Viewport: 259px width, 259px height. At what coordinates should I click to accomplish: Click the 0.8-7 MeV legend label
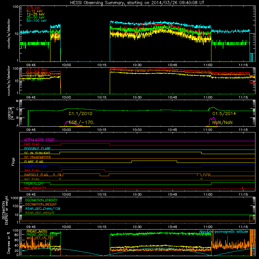point(35,76)
